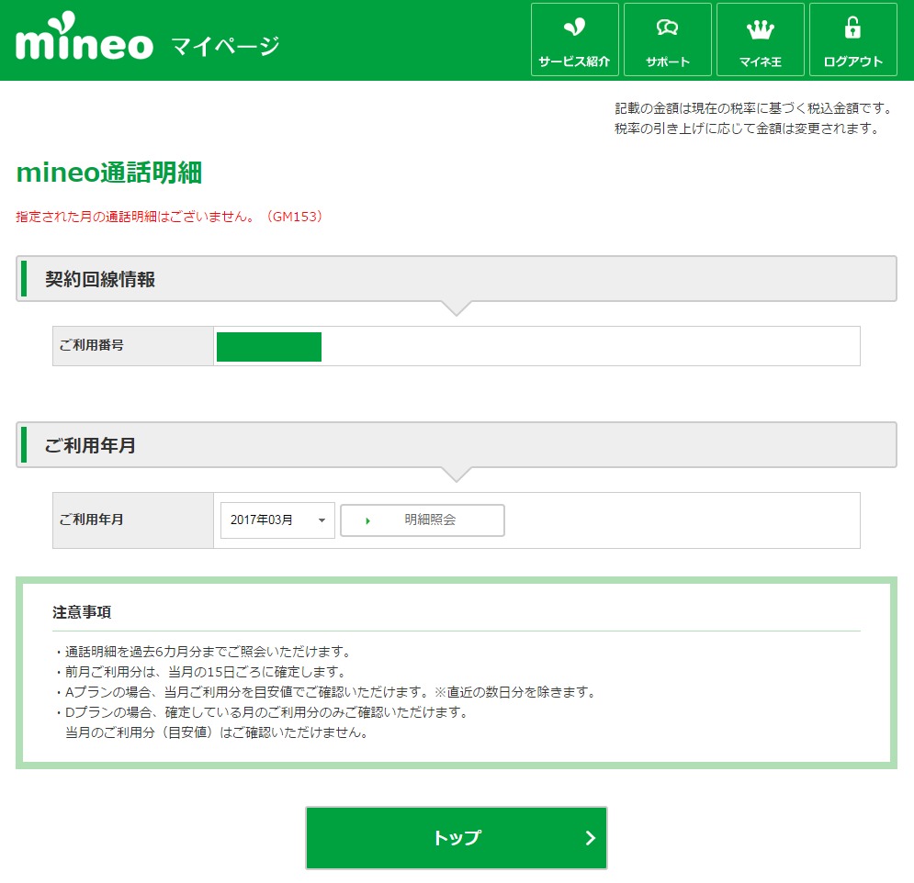The height and width of the screenshot is (883, 914).
Task: Click the 契約回線情報 section header
Action: coord(100,280)
